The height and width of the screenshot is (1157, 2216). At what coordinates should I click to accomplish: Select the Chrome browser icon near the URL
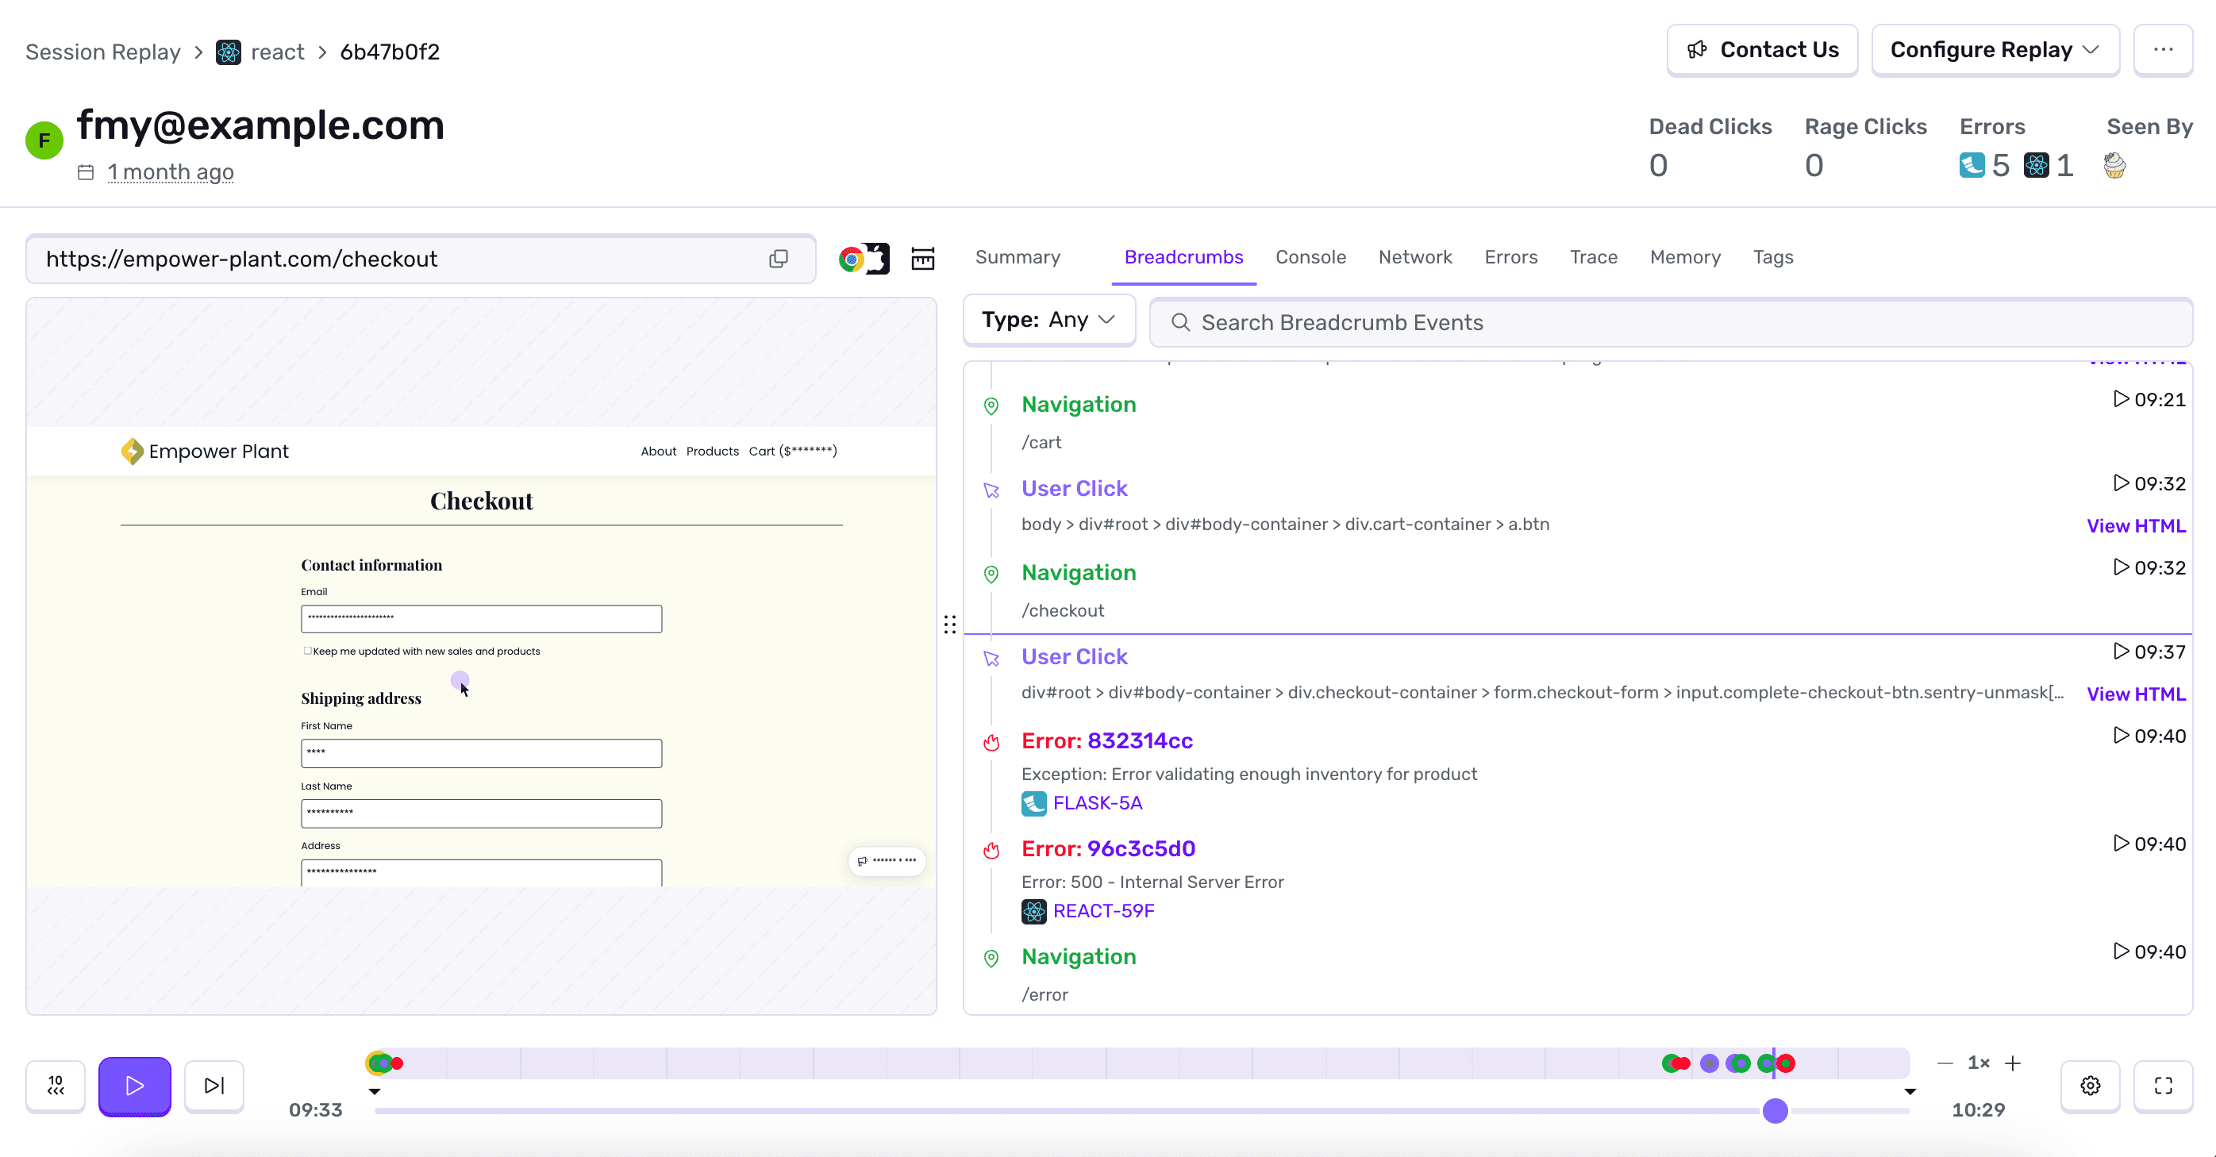852,258
